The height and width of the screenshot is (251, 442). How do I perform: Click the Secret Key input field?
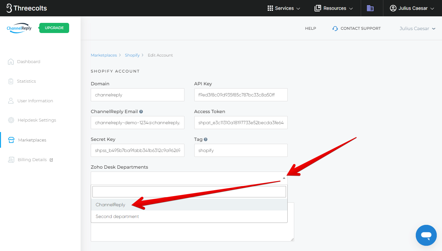click(x=138, y=150)
